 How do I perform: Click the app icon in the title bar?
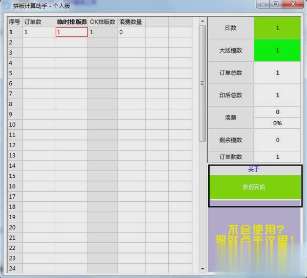(x=6, y=5)
